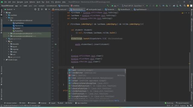Collapse the res folder

[7, 41]
